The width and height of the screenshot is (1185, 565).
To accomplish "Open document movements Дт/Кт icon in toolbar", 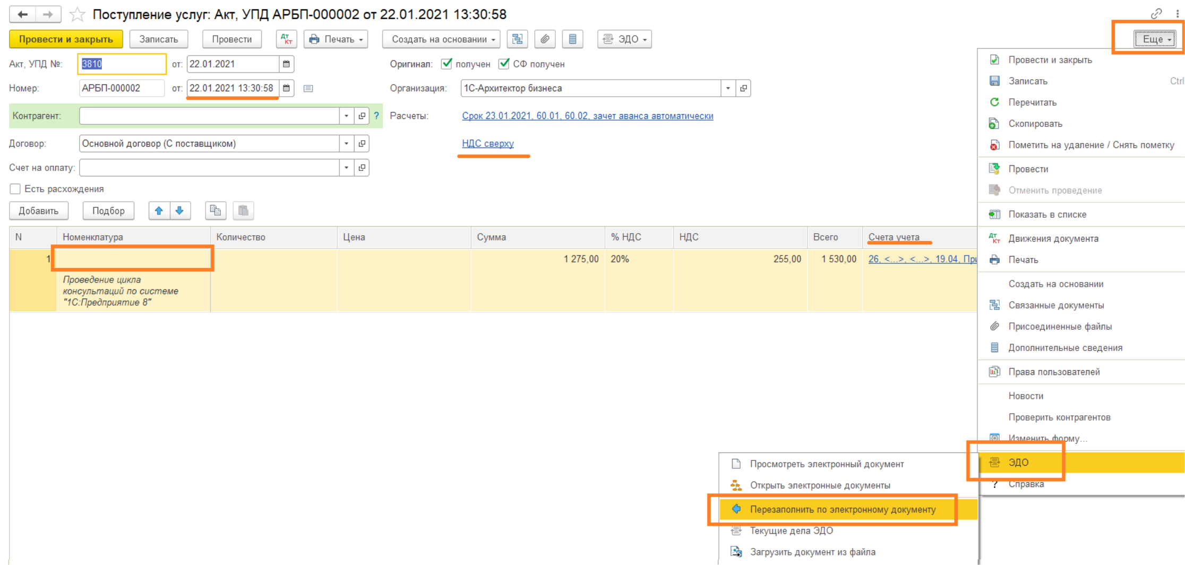I will pyautogui.click(x=287, y=39).
